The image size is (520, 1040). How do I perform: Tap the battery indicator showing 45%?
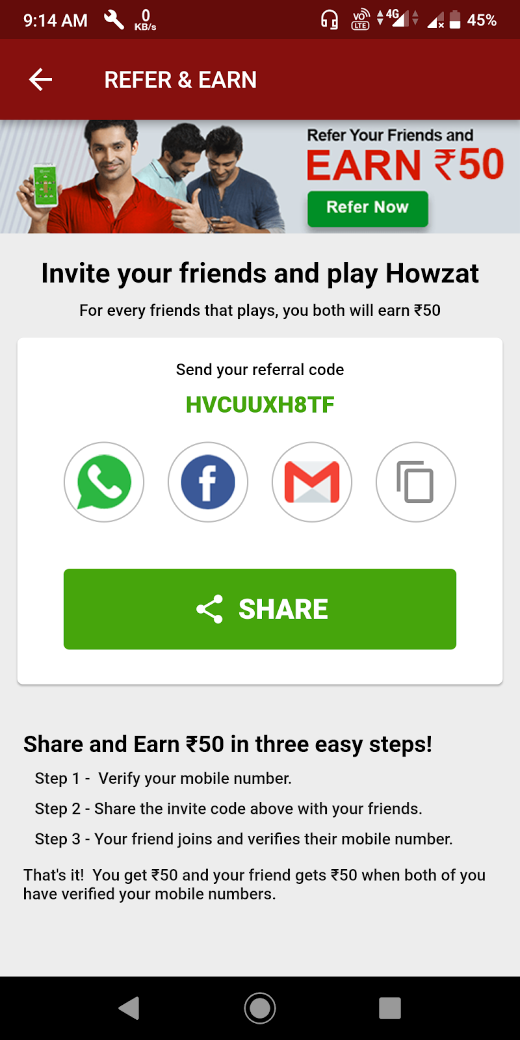coord(473,20)
